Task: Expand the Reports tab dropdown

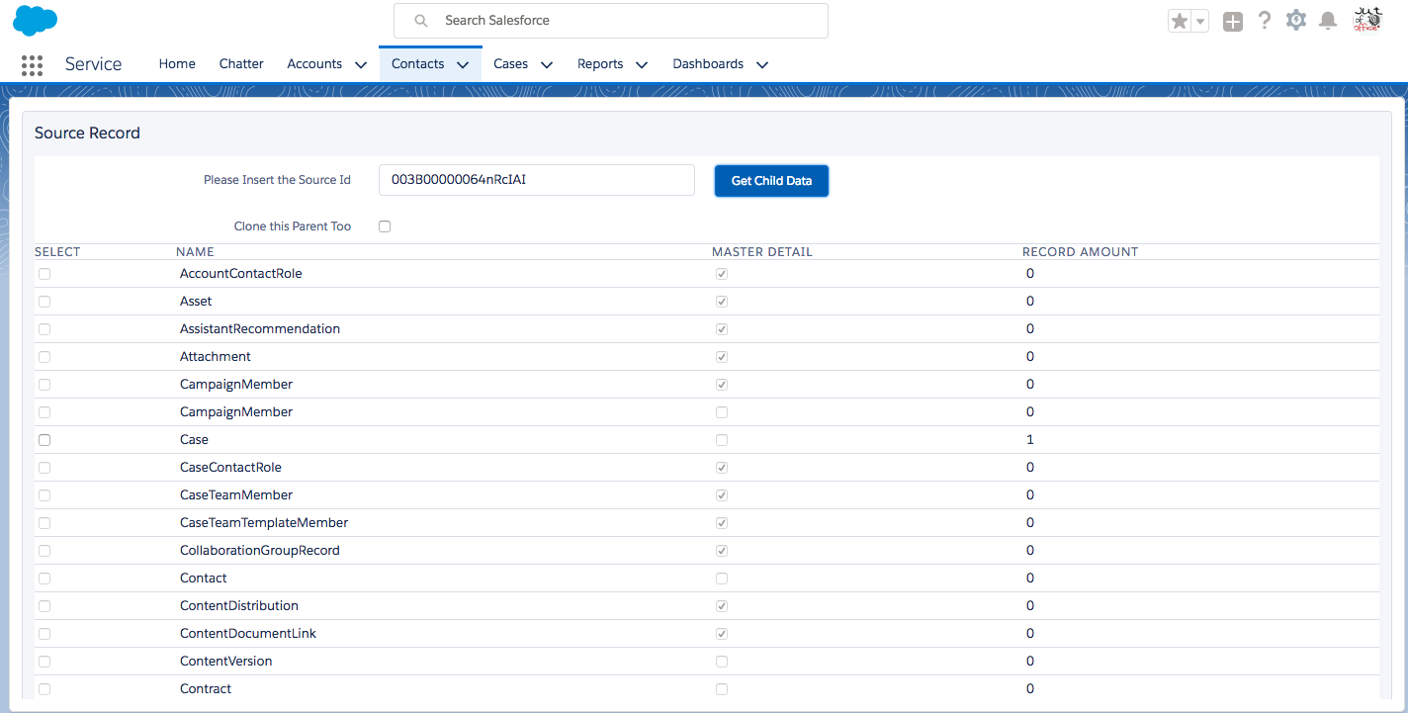Action: point(641,64)
